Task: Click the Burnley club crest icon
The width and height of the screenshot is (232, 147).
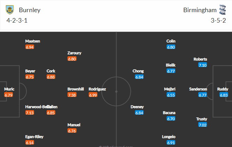Action: click(10, 10)
